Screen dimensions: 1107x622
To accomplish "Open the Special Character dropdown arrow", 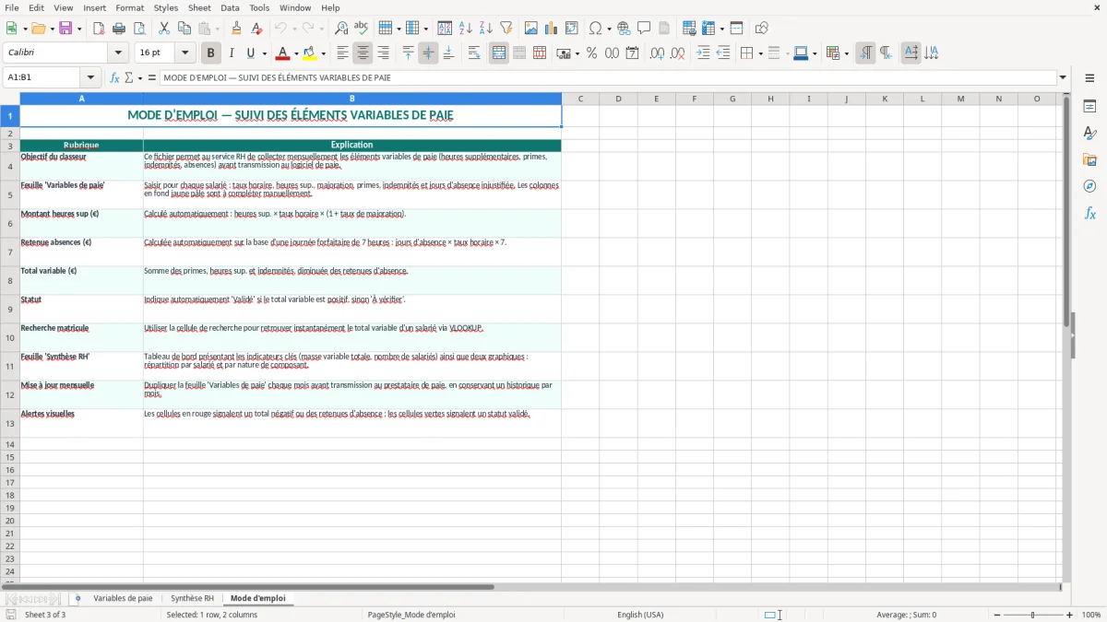I will click(609, 29).
